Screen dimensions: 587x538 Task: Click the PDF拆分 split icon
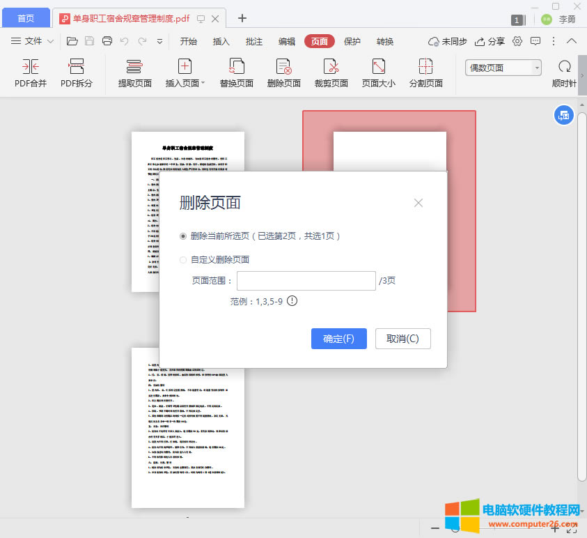tap(76, 68)
